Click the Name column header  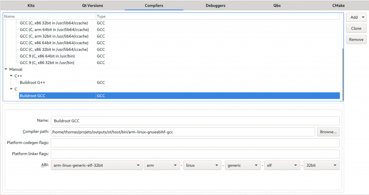tap(49, 16)
